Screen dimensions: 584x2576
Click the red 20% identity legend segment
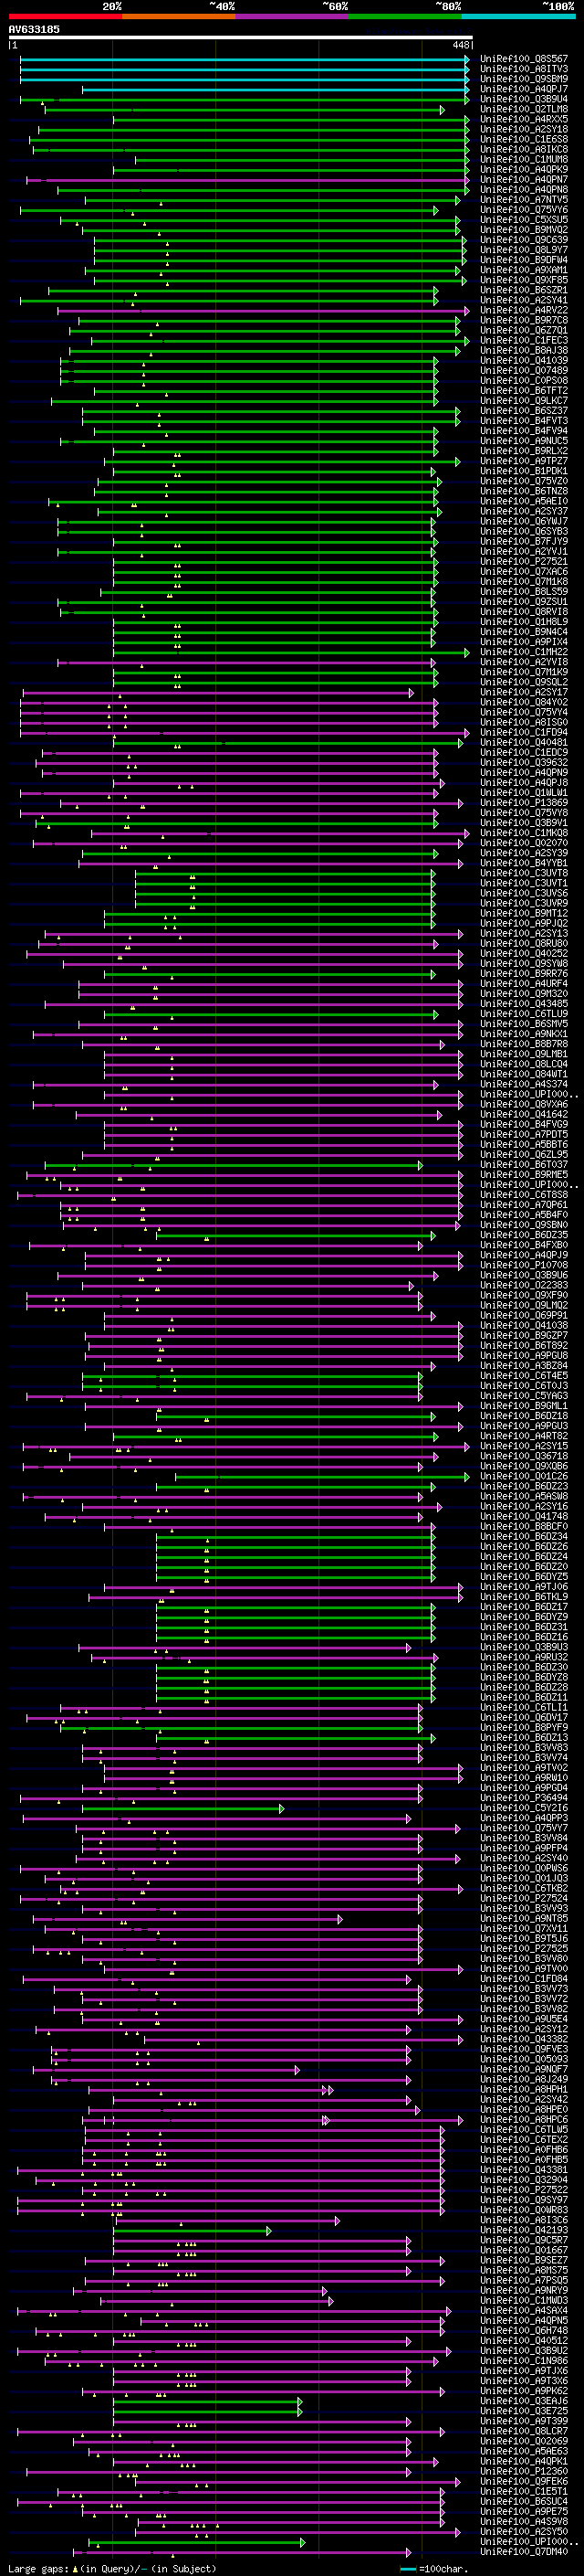65,16
